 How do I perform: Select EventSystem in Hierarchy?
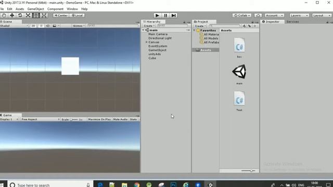(158, 46)
